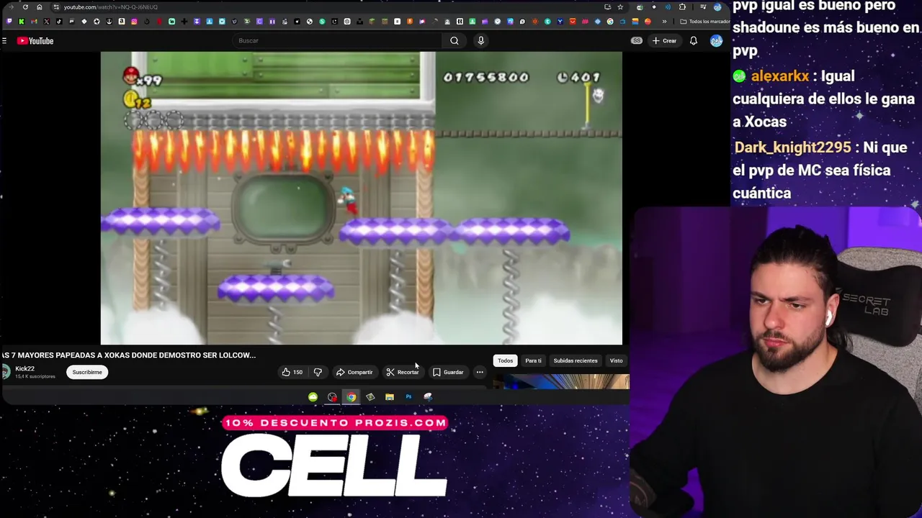Like the video with 150 likes
The image size is (922, 518).
tap(292, 372)
